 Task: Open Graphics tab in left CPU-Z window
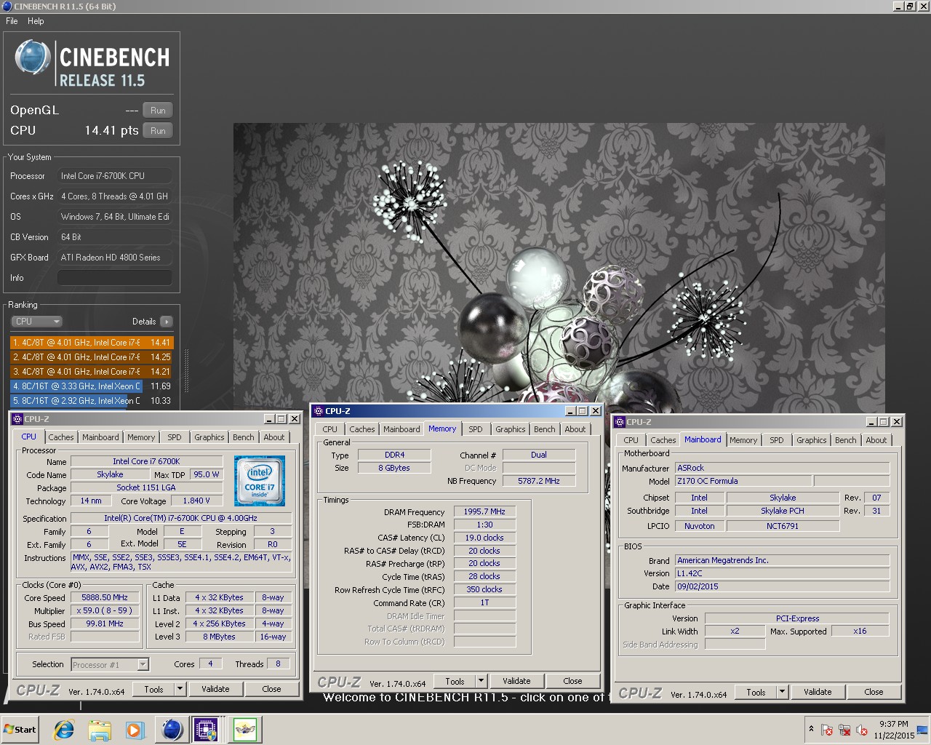pos(209,437)
